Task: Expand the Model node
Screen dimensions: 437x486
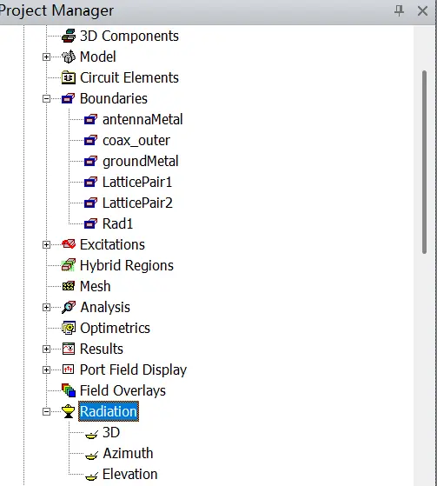Action: click(x=46, y=57)
